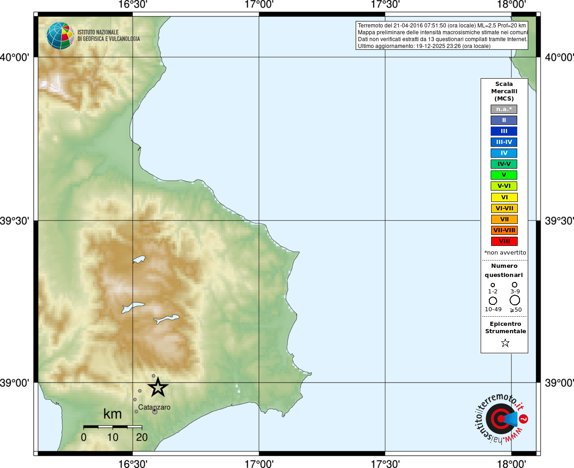Click the top 18°00' longitude label
574x468 pixels.
pyautogui.click(x=511, y=5)
